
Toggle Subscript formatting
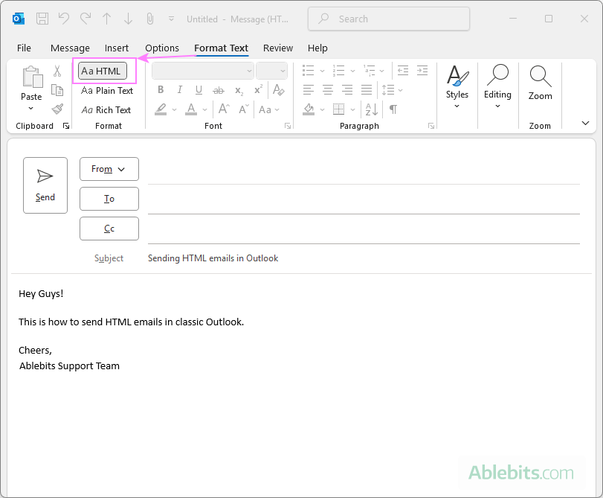point(239,91)
